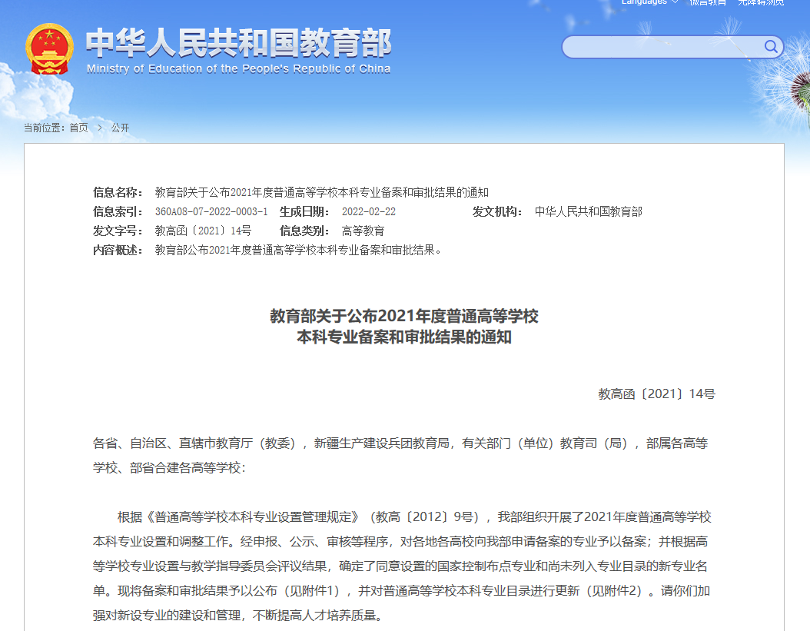Click the 信息名称 title value text
Image resolution: width=810 pixels, height=631 pixels.
click(321, 192)
